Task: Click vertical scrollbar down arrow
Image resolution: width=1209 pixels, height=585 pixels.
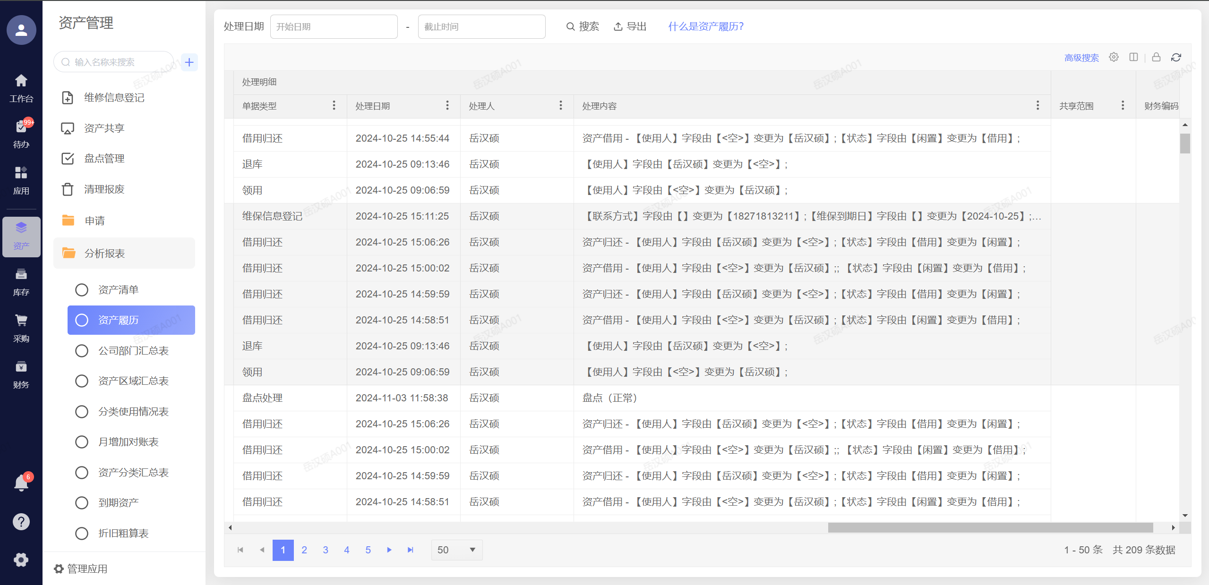Action: (1185, 516)
